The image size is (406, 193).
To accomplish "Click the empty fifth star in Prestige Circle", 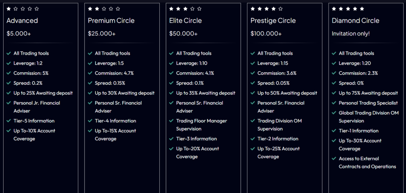I will point(281,9).
